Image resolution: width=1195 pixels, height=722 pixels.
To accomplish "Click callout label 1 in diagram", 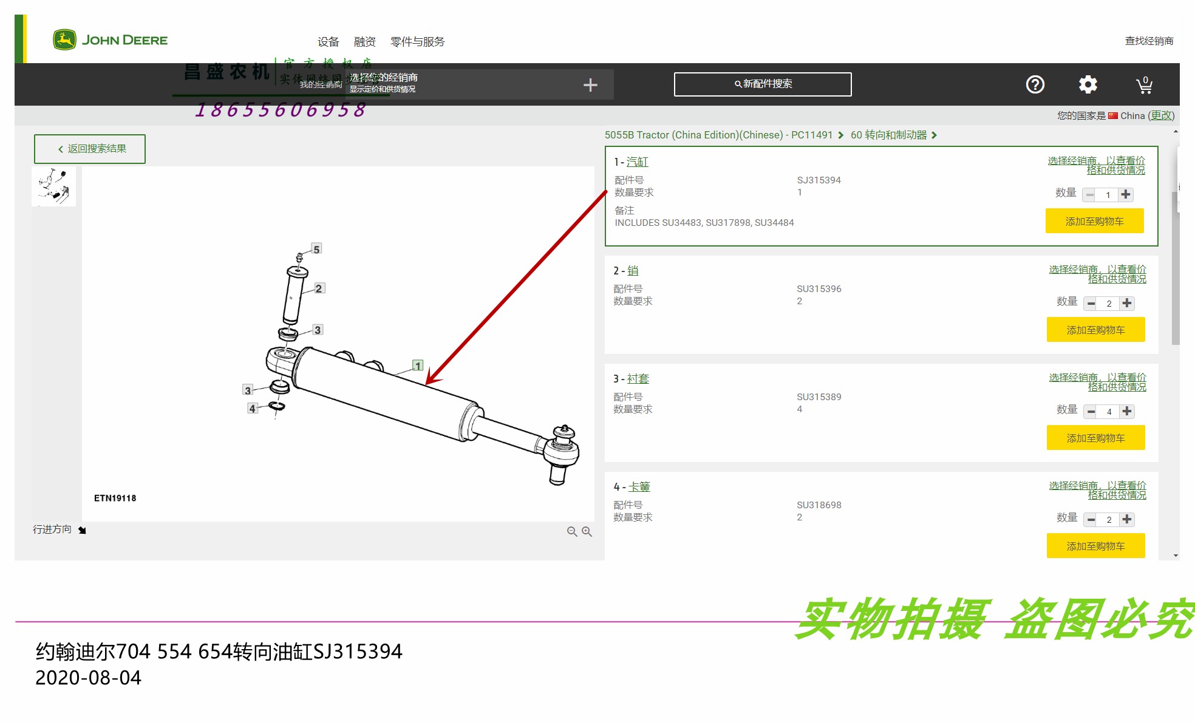I will pos(418,366).
